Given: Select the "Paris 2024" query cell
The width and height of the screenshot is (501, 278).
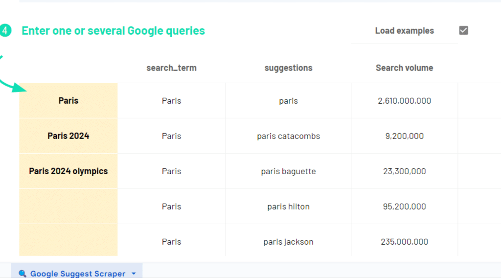Looking at the screenshot, I should pyautogui.click(x=68, y=136).
